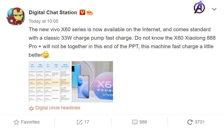This screenshot has width=224, height=129.
Task: Expand the post options chevron
Action: 214,9
